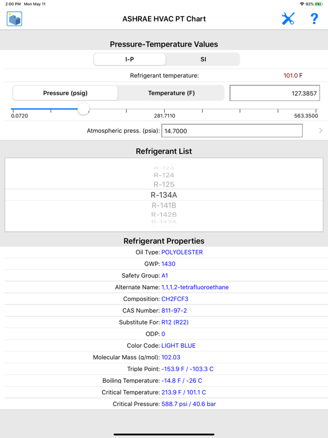328x438 pixels.
Task: Pick R-141B in refrigerant list
Action: point(164,205)
